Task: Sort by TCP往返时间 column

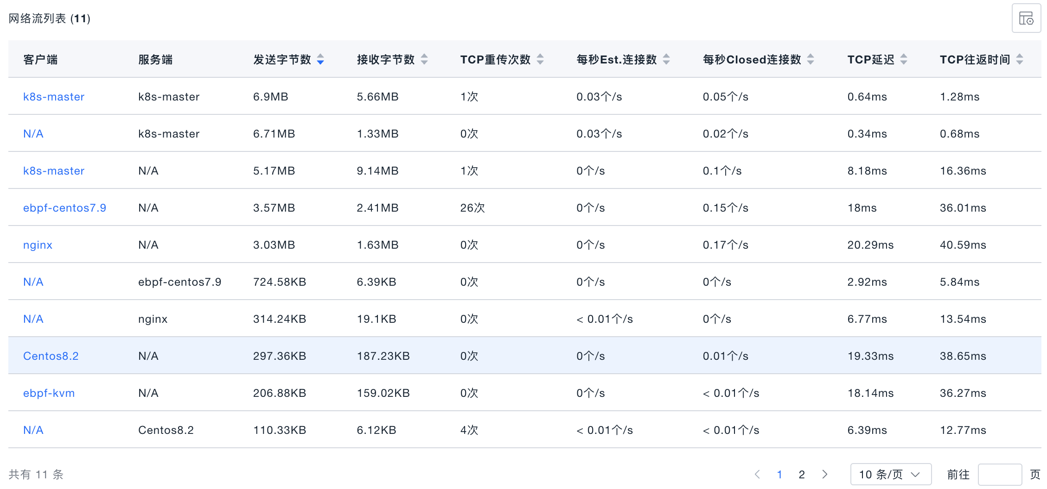Action: 1019,59
